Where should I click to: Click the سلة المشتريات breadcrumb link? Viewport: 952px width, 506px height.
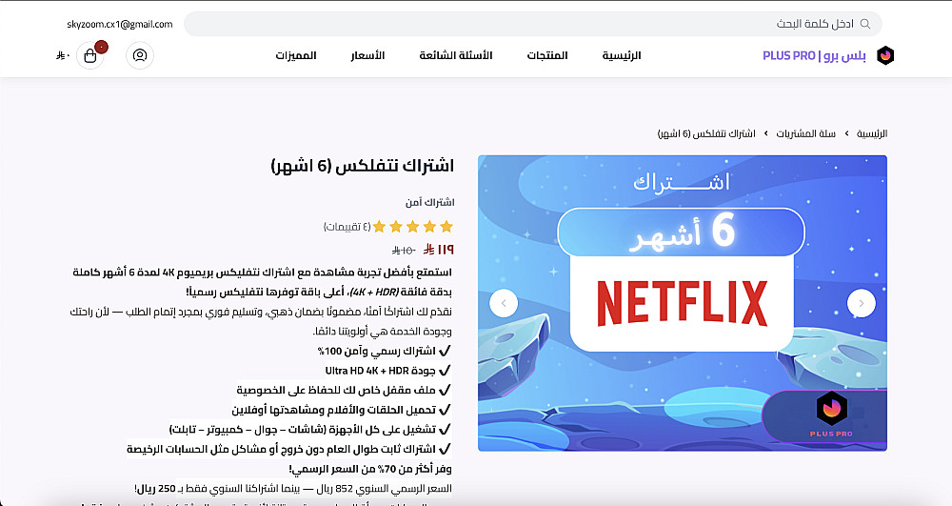(x=805, y=133)
